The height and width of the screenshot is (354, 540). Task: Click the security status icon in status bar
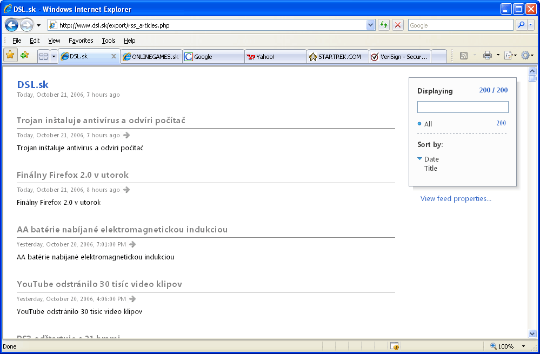(394, 346)
